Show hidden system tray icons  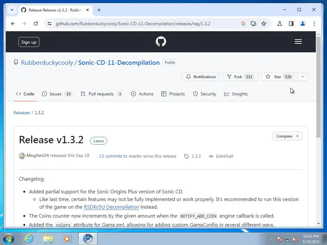point(271,239)
